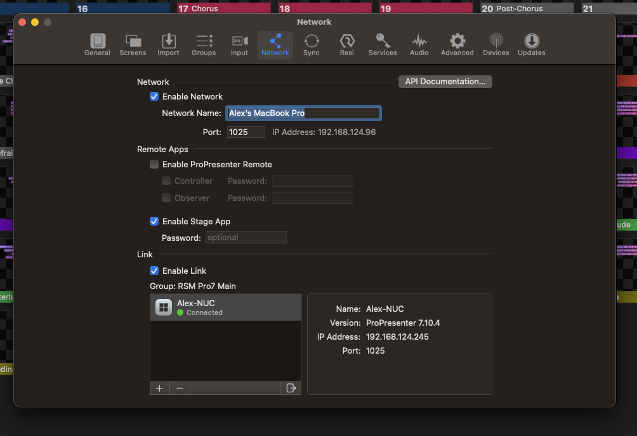Enable ProPresenter Remote checkbox
Viewport: 637px width, 436px height.
(x=154, y=164)
